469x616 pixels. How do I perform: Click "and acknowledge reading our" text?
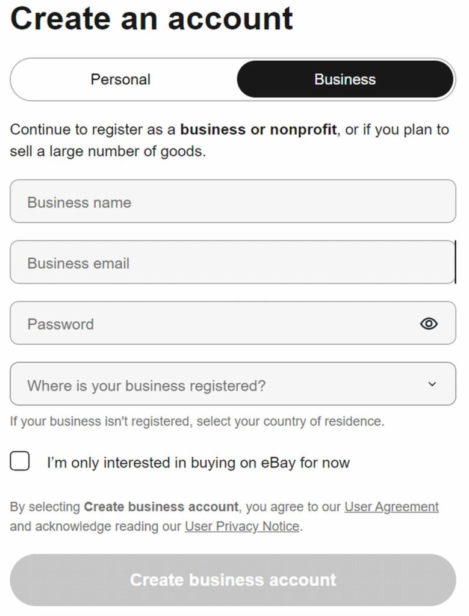click(x=95, y=526)
